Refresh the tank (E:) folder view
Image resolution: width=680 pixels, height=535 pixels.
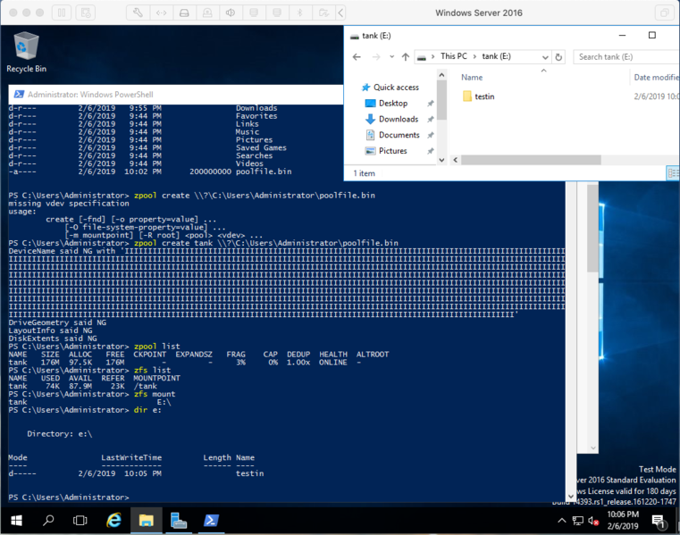558,57
